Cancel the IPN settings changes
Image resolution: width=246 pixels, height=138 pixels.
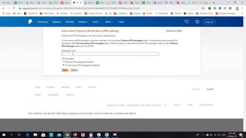(x=74, y=70)
